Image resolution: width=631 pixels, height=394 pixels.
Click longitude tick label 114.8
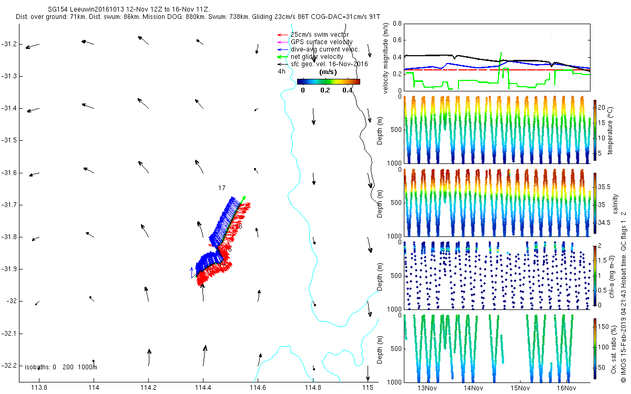pyautogui.click(x=313, y=388)
